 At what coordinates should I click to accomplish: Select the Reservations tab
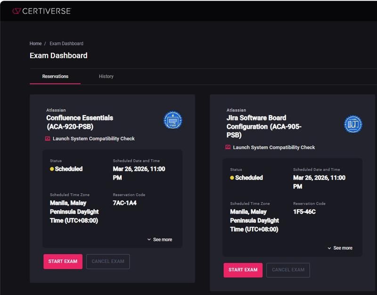click(55, 76)
